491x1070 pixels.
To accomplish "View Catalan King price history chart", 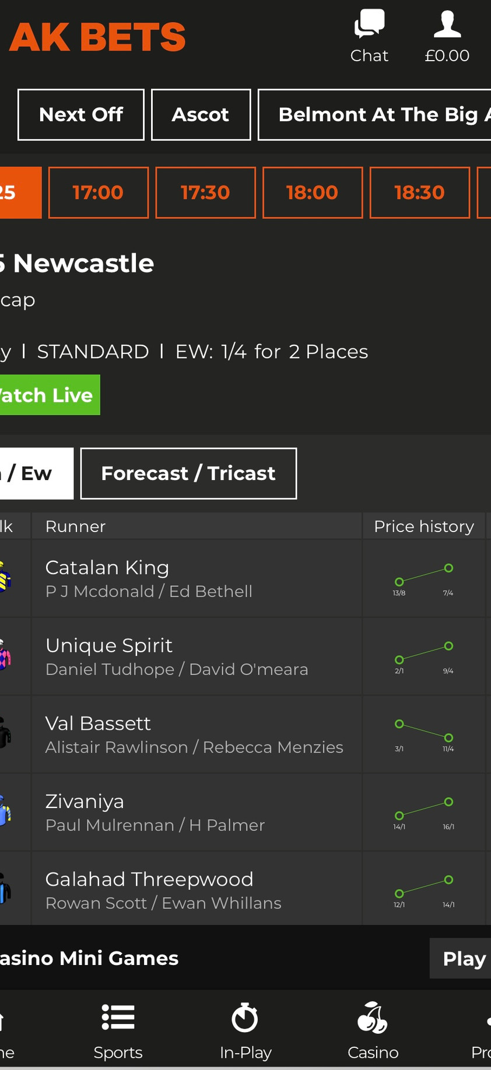I will tap(424, 578).
